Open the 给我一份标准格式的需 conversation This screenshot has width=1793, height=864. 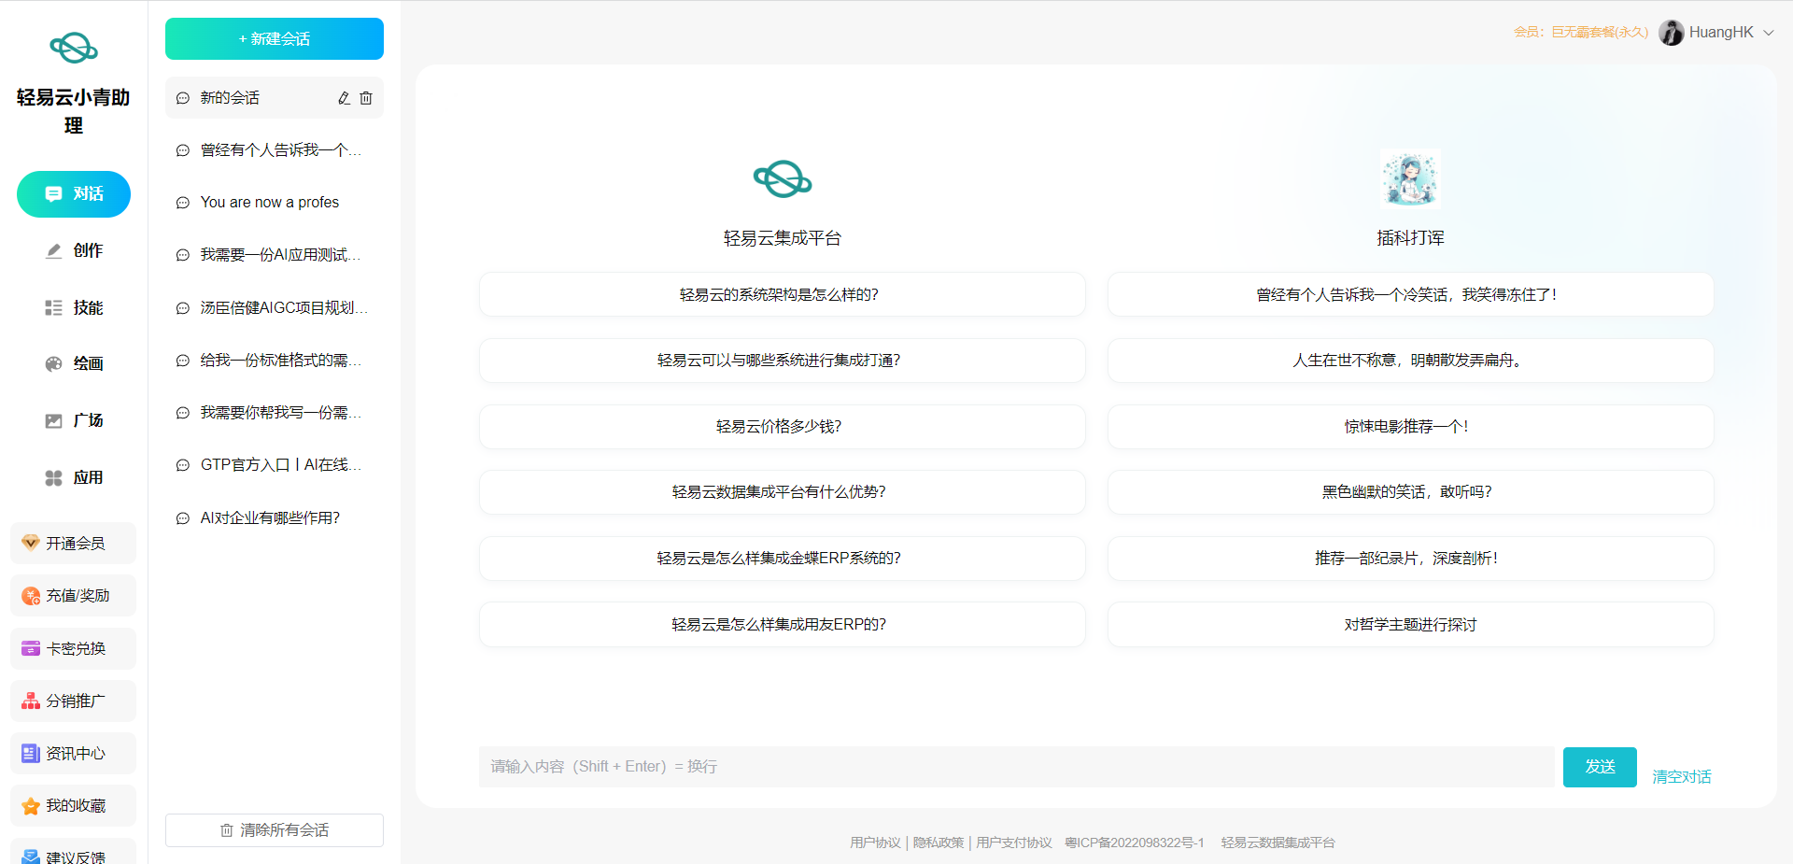(x=275, y=361)
